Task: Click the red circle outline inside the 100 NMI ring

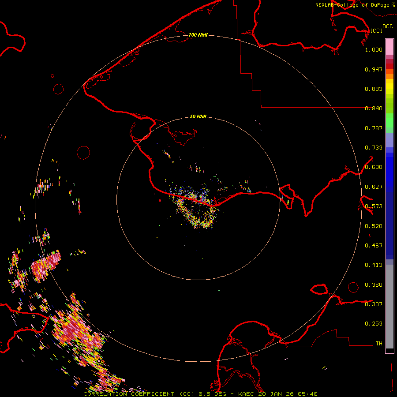Action: (x=83, y=153)
